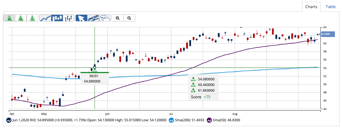Click the Sma(50) legend icon
Viewport: 342px width, 129px height.
[x=209, y=120]
